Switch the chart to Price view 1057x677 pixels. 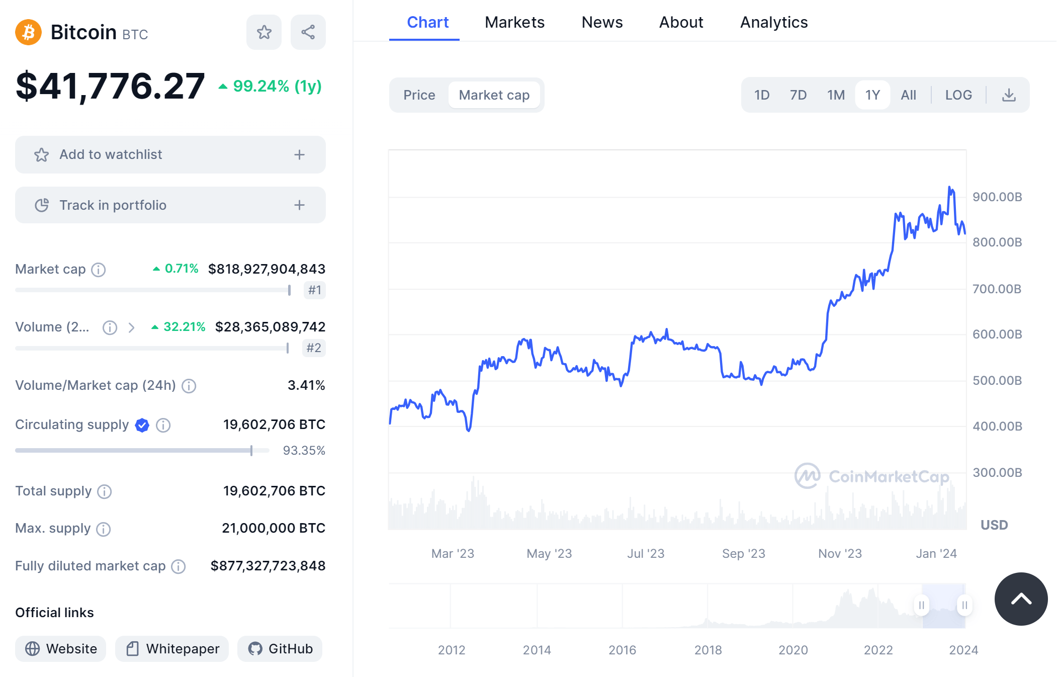pos(419,95)
